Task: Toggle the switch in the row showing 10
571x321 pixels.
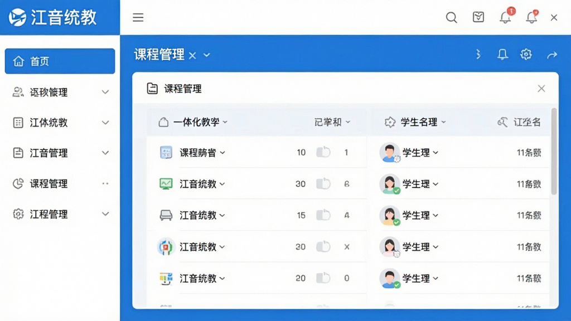Action: click(323, 152)
